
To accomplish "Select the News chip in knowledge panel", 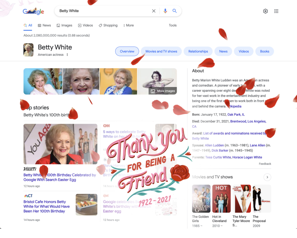I will pos(223,52).
